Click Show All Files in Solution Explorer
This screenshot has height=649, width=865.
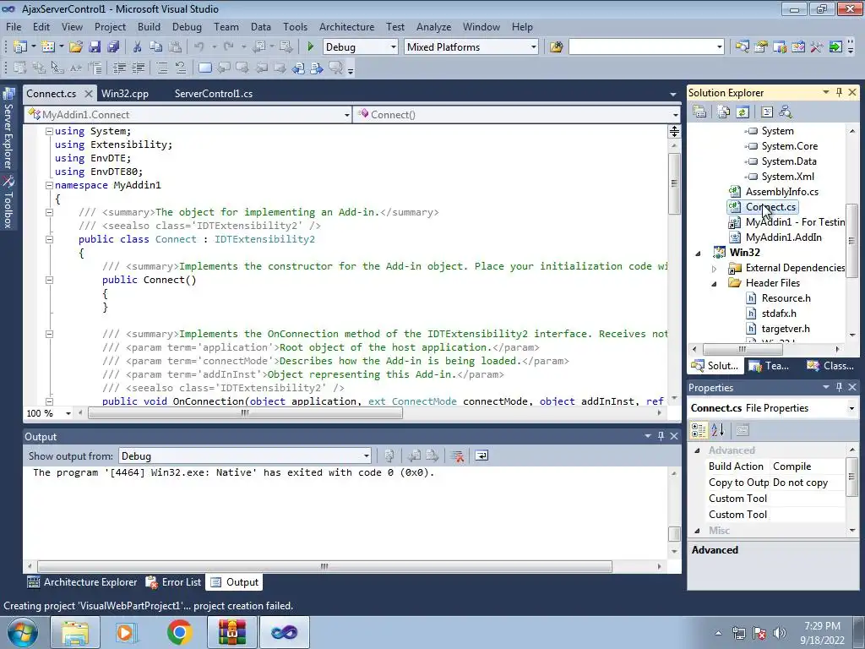(x=724, y=112)
